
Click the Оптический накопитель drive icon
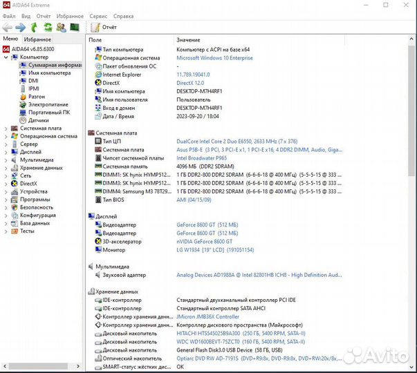[x=98, y=358]
